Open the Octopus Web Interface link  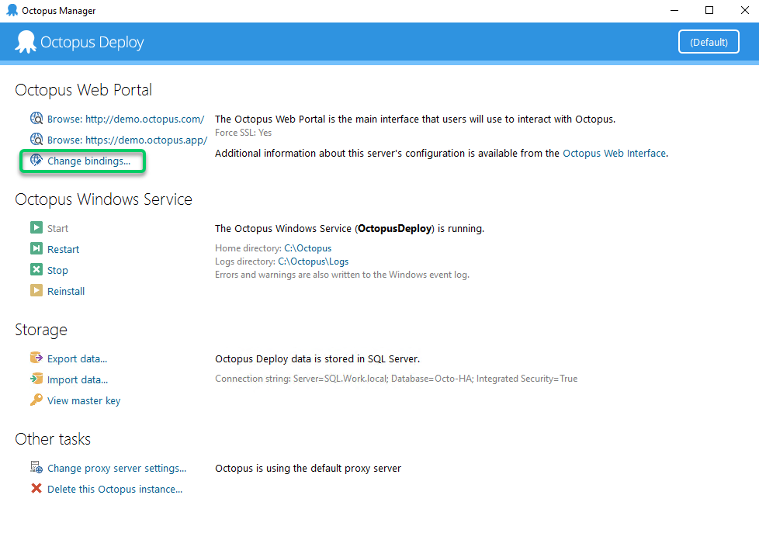[x=615, y=154]
